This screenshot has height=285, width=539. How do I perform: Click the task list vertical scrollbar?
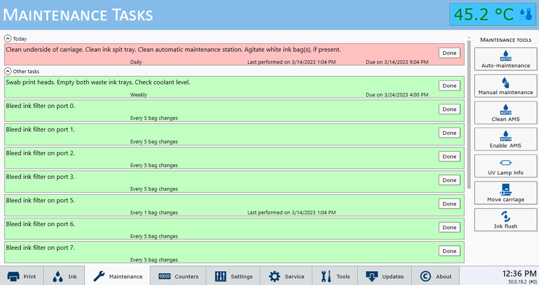(469, 115)
